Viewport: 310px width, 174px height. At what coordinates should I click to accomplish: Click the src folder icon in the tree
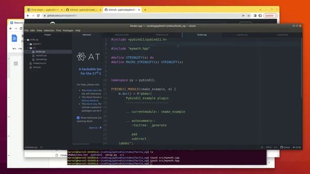[31, 48]
